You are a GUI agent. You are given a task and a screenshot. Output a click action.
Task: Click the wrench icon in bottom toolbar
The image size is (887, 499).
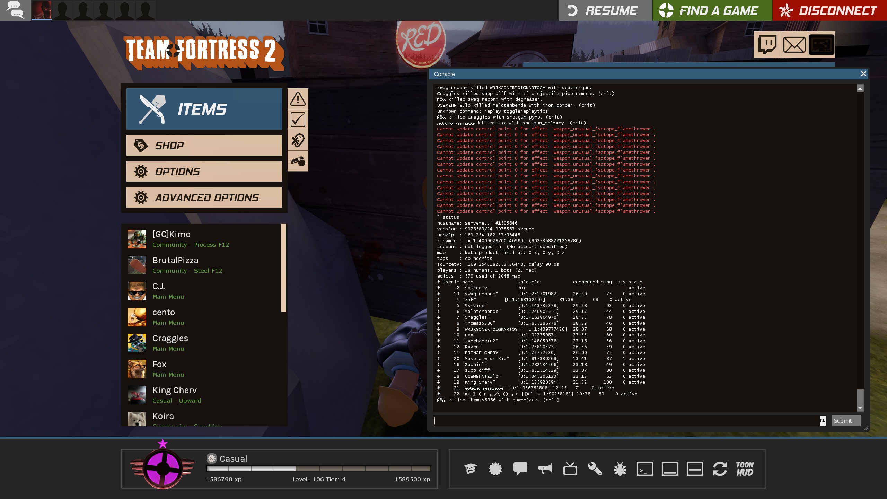coord(595,469)
